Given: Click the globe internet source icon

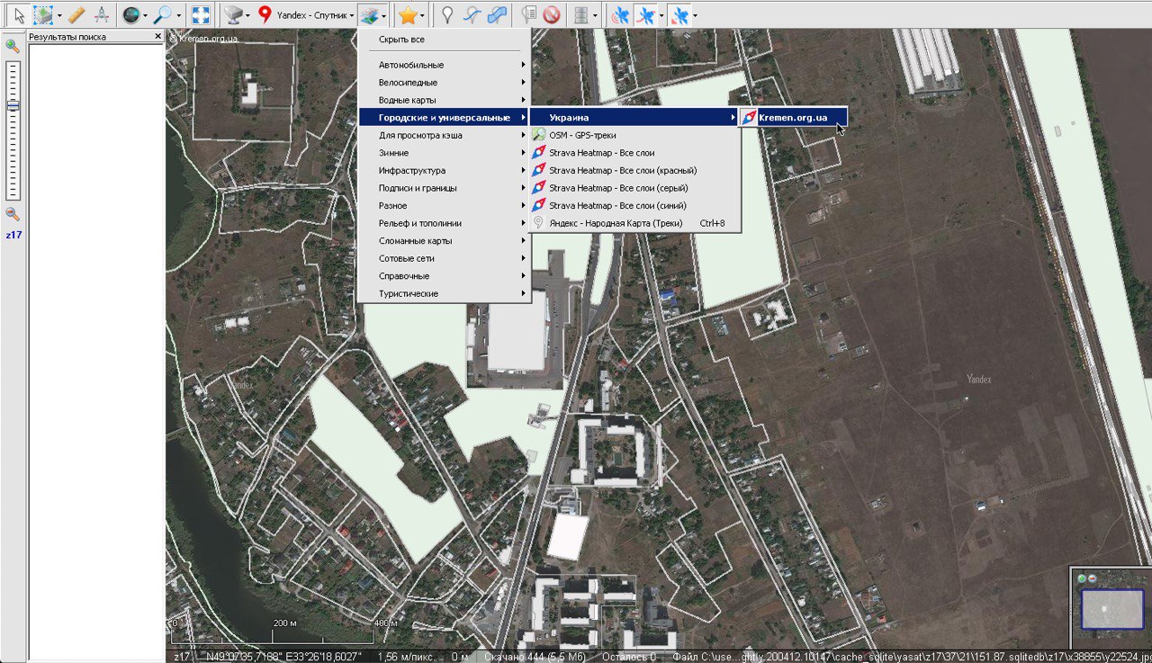Looking at the screenshot, I should 131,14.
